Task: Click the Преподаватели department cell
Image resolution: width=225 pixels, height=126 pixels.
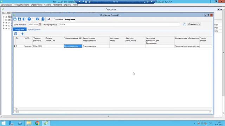Action: coord(96,46)
